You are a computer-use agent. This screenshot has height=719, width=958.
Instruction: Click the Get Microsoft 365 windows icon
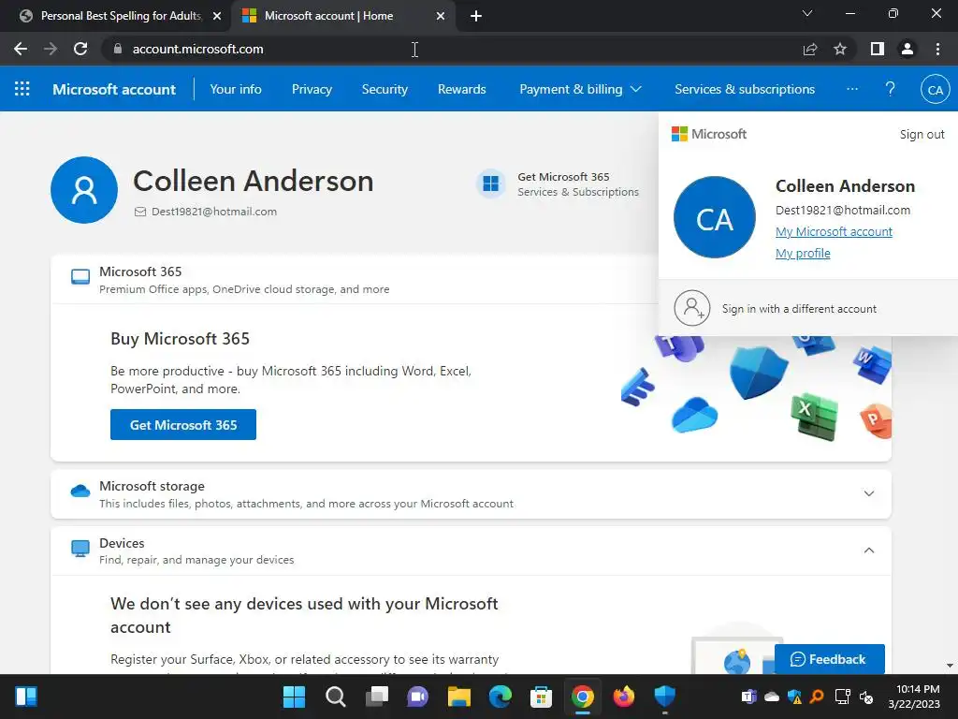pyautogui.click(x=490, y=183)
